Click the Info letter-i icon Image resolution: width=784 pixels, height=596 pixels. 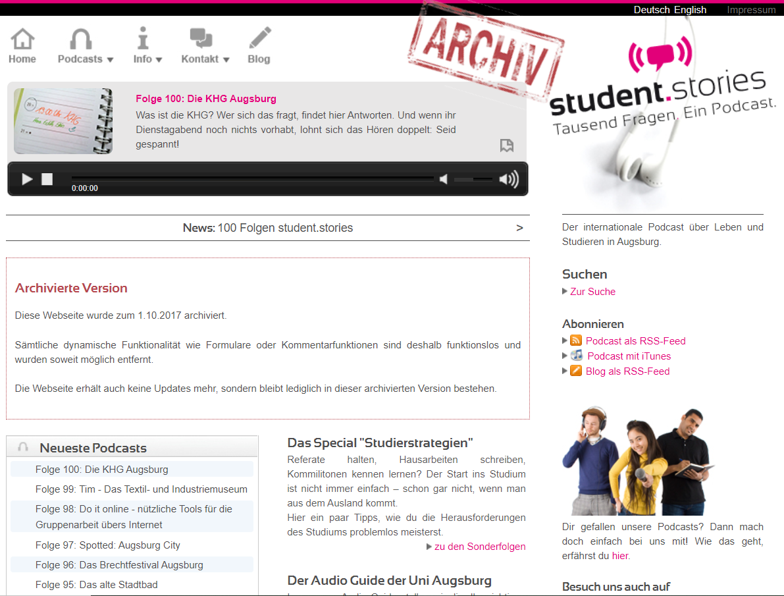tap(143, 38)
